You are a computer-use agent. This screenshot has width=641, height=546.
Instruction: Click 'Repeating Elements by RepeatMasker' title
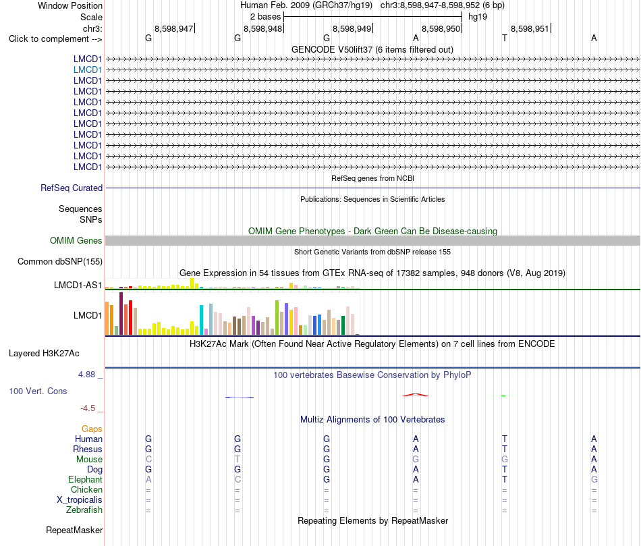[x=372, y=520]
